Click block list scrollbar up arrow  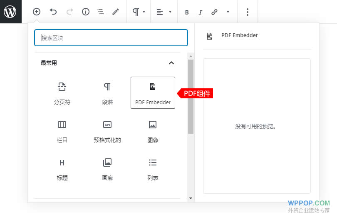191,56
